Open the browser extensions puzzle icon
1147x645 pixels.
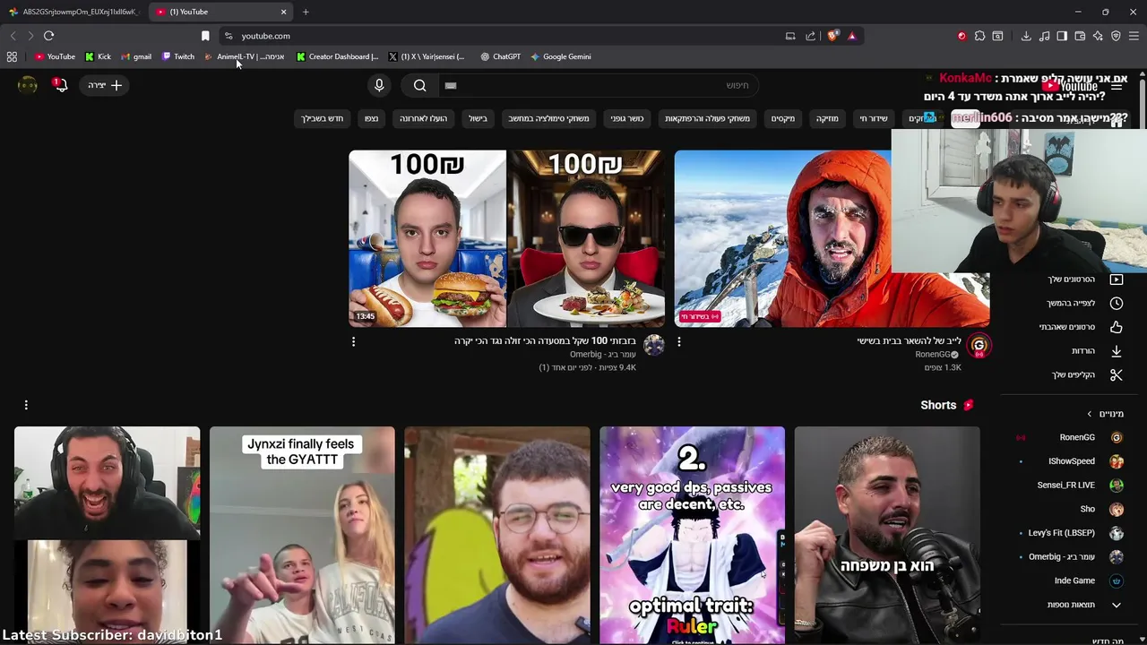(979, 36)
